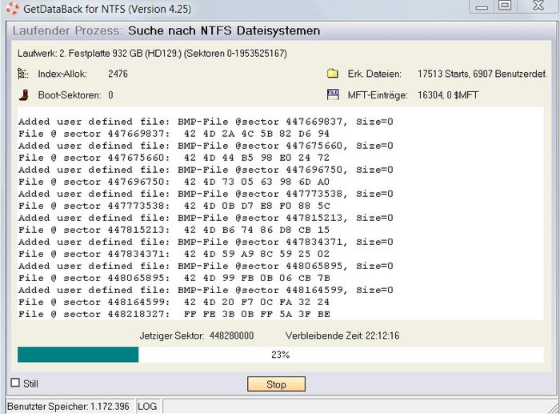560x414 pixels.
Task: Click the GetDataBack app icon in title bar
Action: tap(13, 8)
